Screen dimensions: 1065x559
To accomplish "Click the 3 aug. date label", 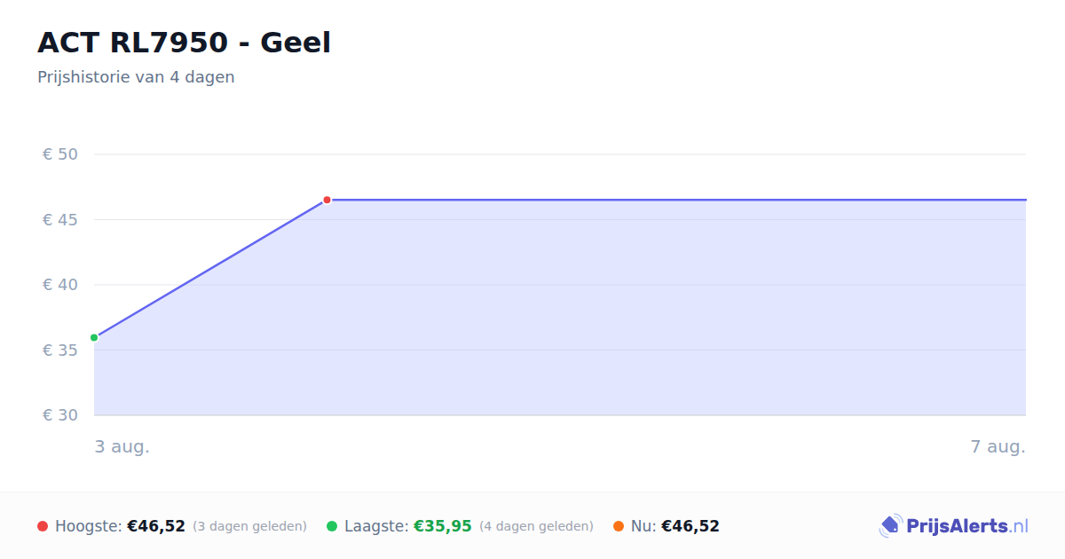I will tap(122, 446).
